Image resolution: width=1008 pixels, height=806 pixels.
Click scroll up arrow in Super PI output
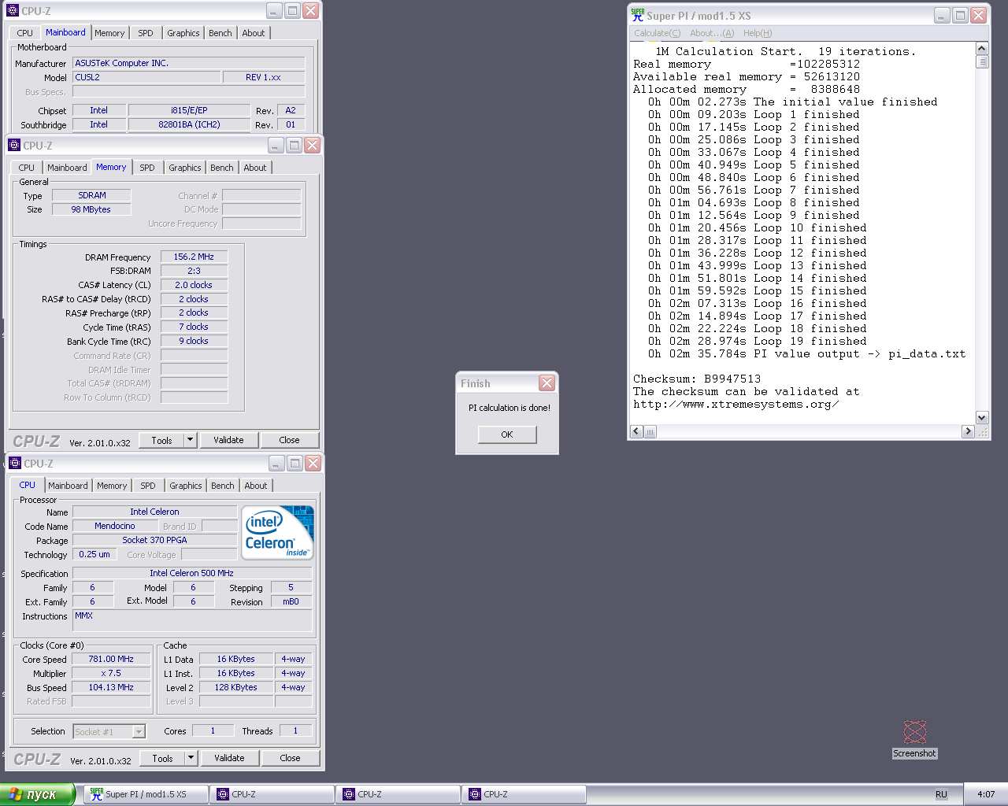(x=982, y=49)
